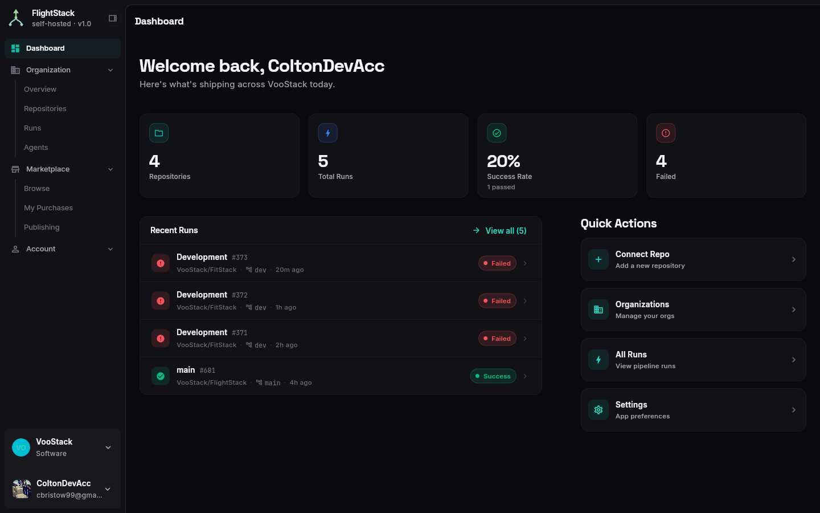Viewport: 820px width, 513px height.
Task: Open the All Runs quick action
Action: 693,360
